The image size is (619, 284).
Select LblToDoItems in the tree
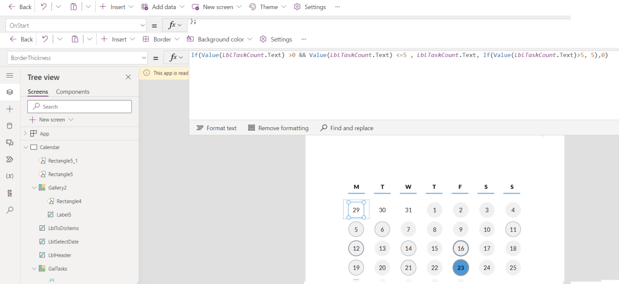63,228
